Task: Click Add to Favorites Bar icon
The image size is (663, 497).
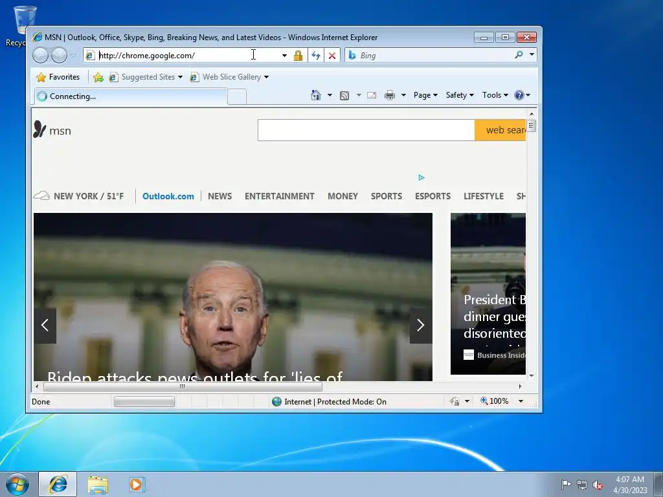Action: point(98,77)
